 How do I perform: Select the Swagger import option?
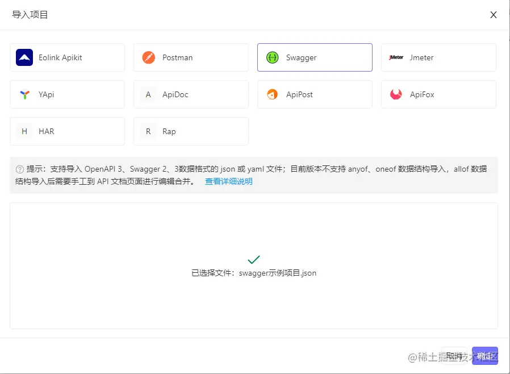315,57
